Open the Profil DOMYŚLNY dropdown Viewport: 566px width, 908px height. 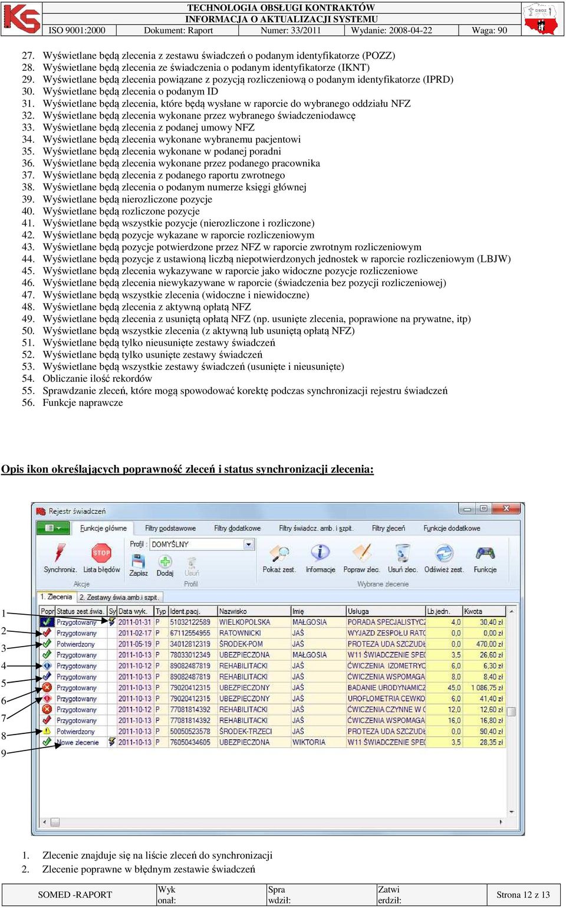pos(249,545)
